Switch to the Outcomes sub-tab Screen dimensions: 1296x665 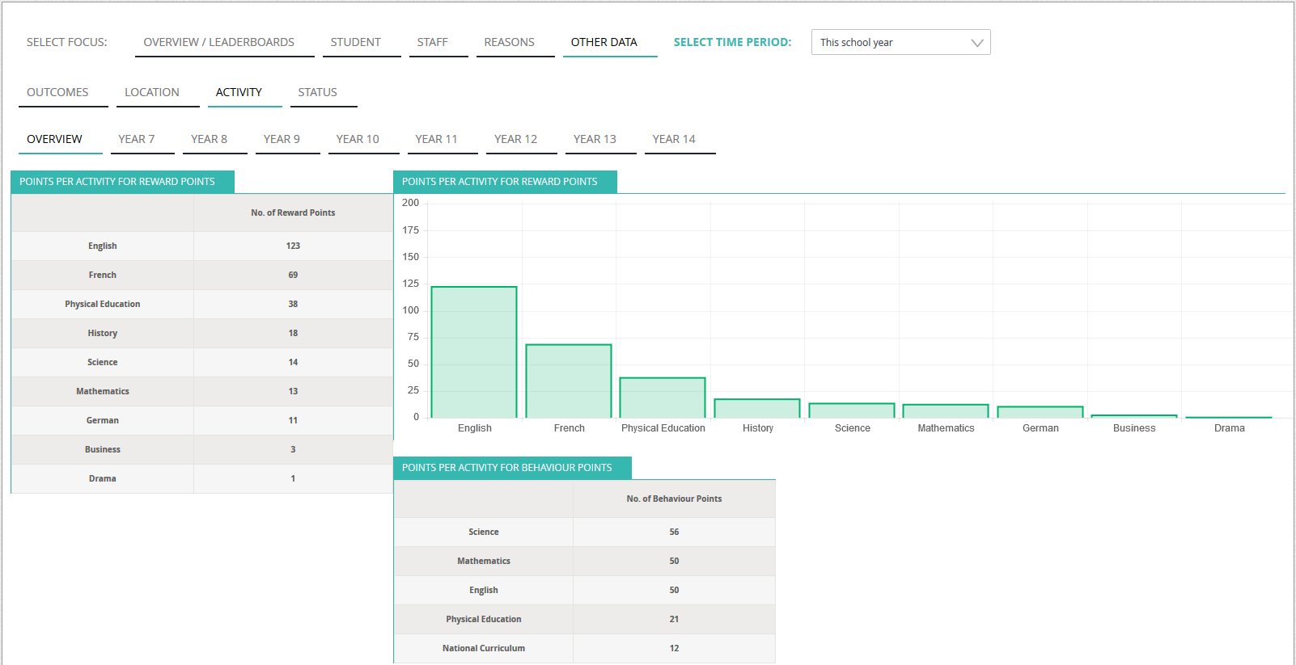coord(63,93)
